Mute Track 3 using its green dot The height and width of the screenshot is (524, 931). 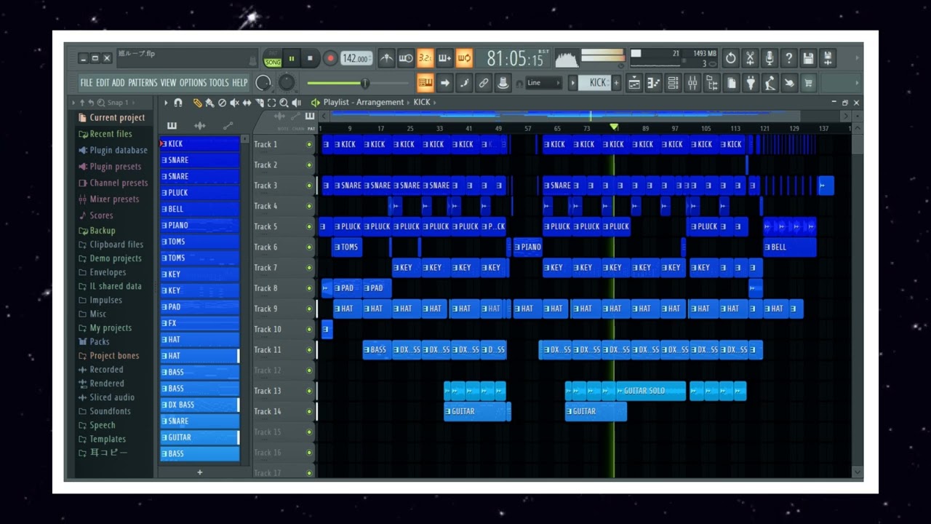tap(309, 186)
